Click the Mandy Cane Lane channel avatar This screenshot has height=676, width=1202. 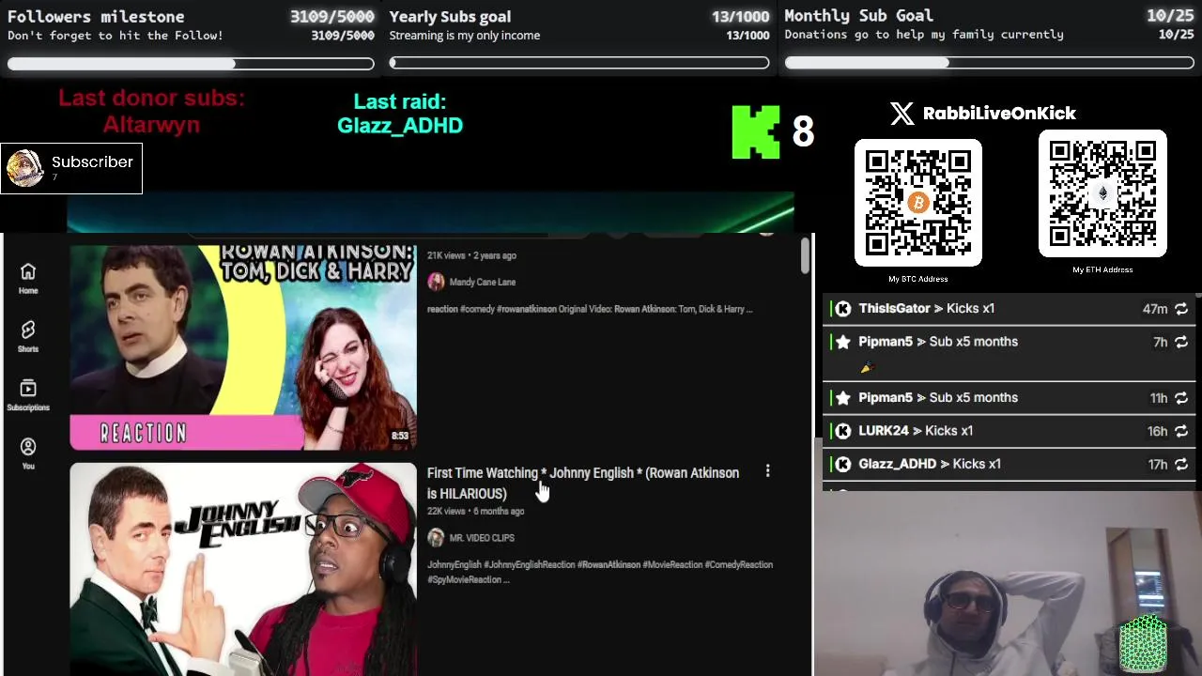(x=436, y=282)
